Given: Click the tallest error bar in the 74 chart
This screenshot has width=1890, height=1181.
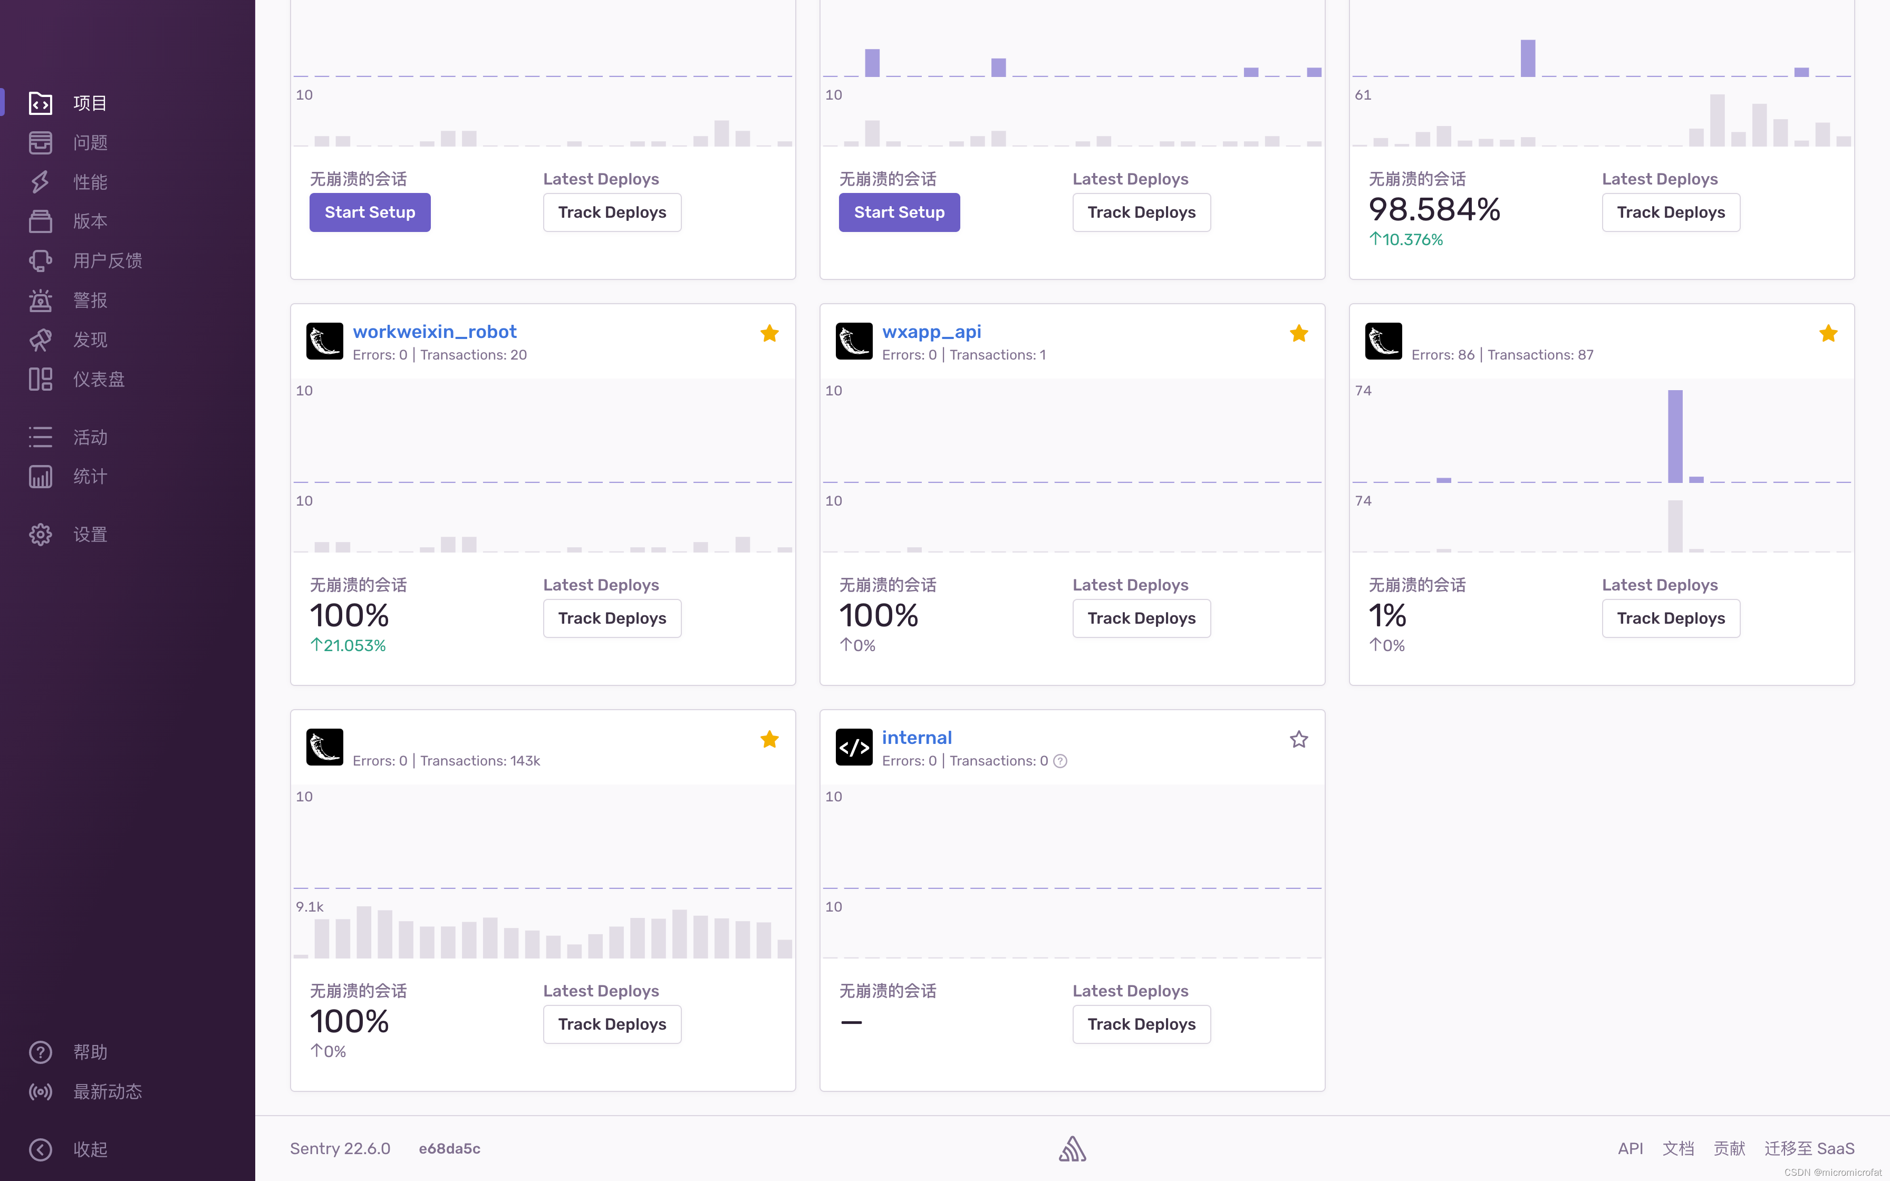Looking at the screenshot, I should point(1675,436).
